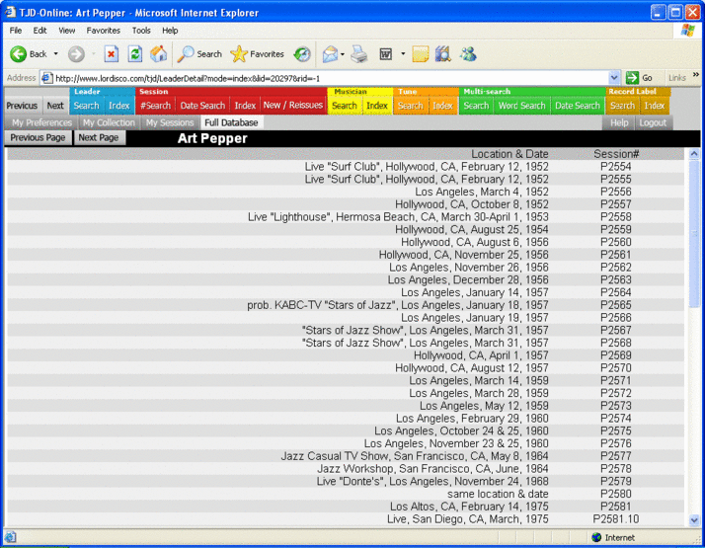Open the browser Search pane
705x548 pixels.
click(199, 54)
